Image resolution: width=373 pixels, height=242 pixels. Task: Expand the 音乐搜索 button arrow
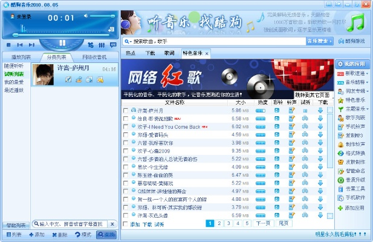(331, 41)
